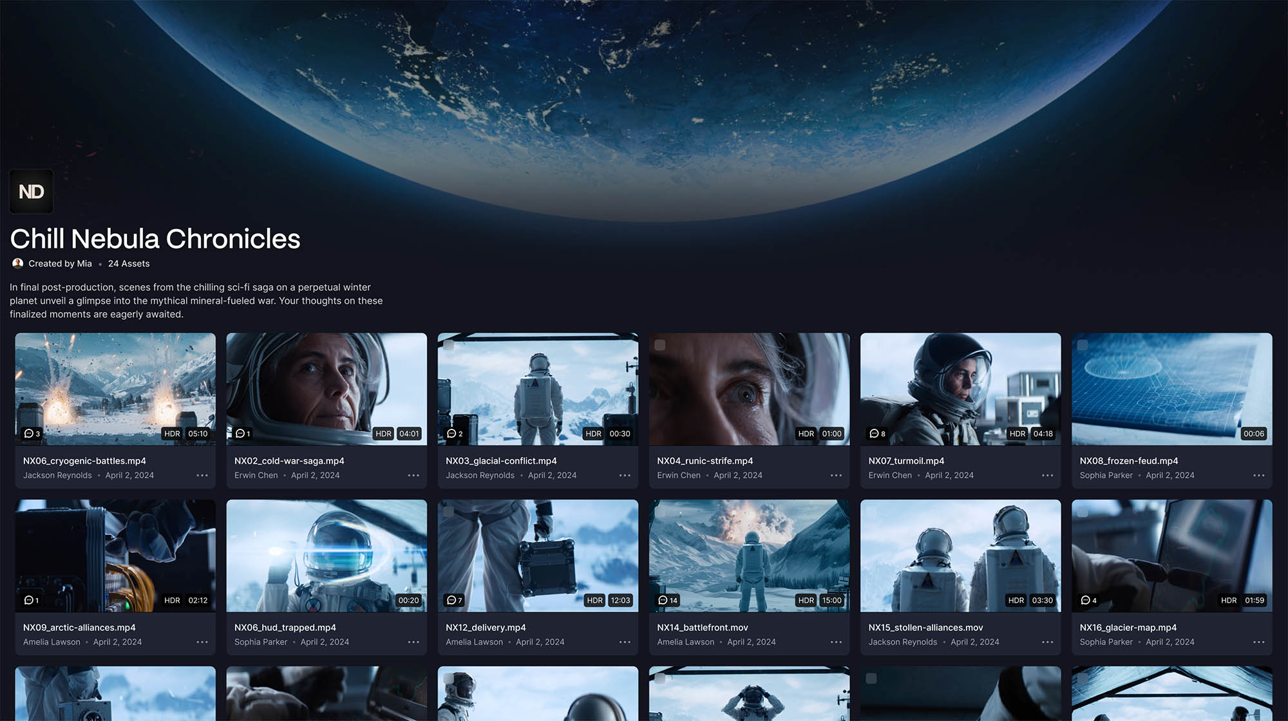Show options for NX06_hud_trapped.mp4

413,642
